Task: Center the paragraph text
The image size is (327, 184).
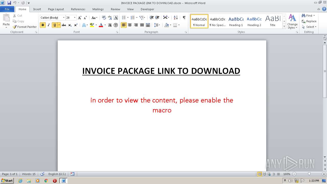Action: [x=130, y=25]
